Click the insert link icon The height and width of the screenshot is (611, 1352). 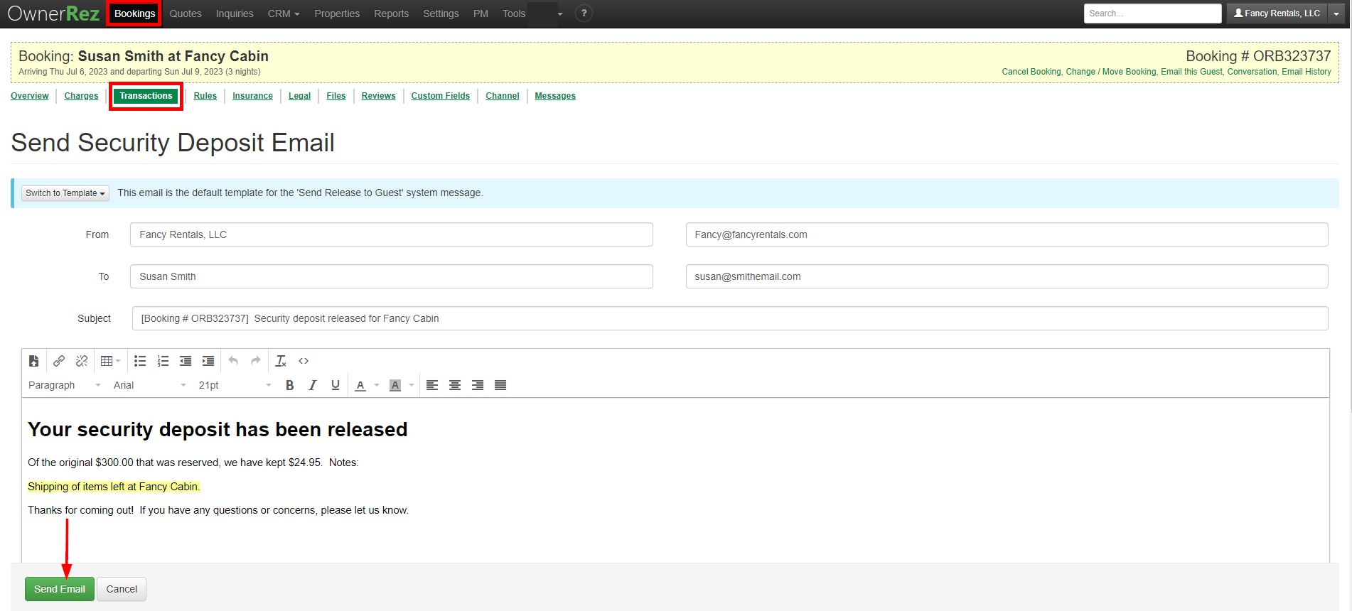point(59,361)
